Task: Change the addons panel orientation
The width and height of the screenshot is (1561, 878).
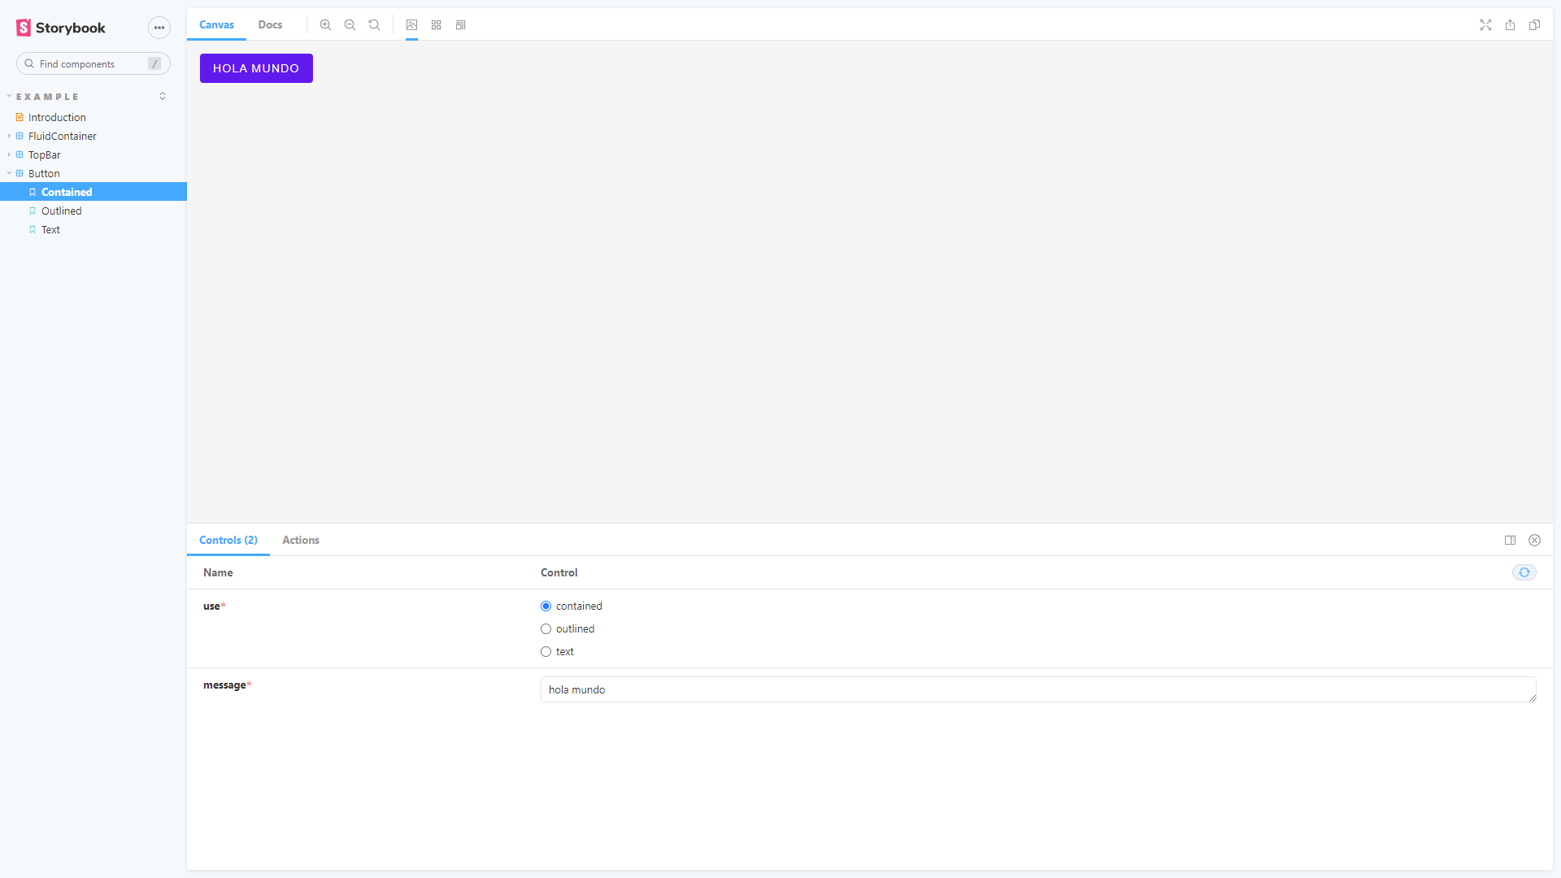Action: tap(1510, 540)
